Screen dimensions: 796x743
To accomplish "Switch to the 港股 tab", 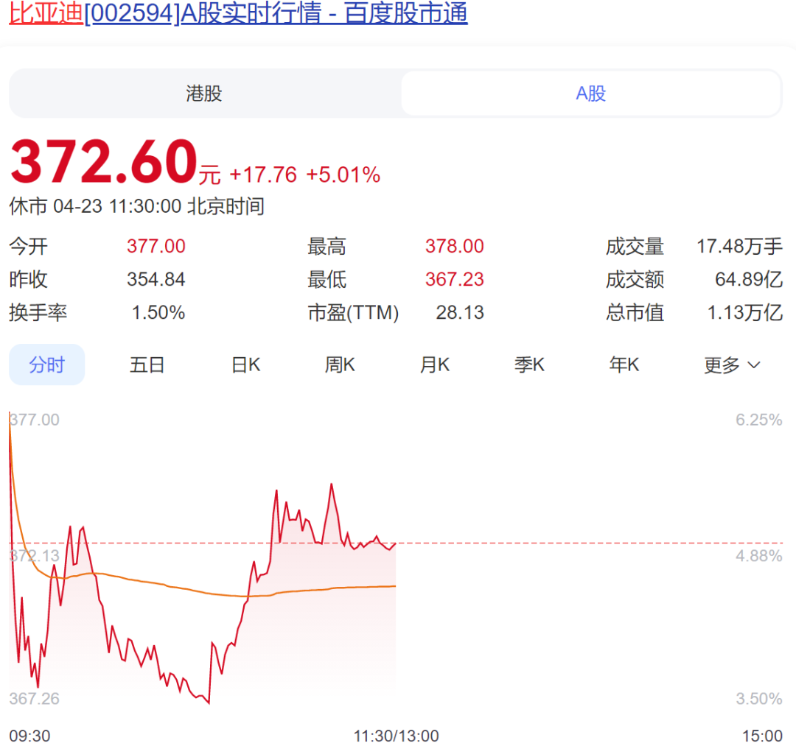I will click(x=205, y=94).
